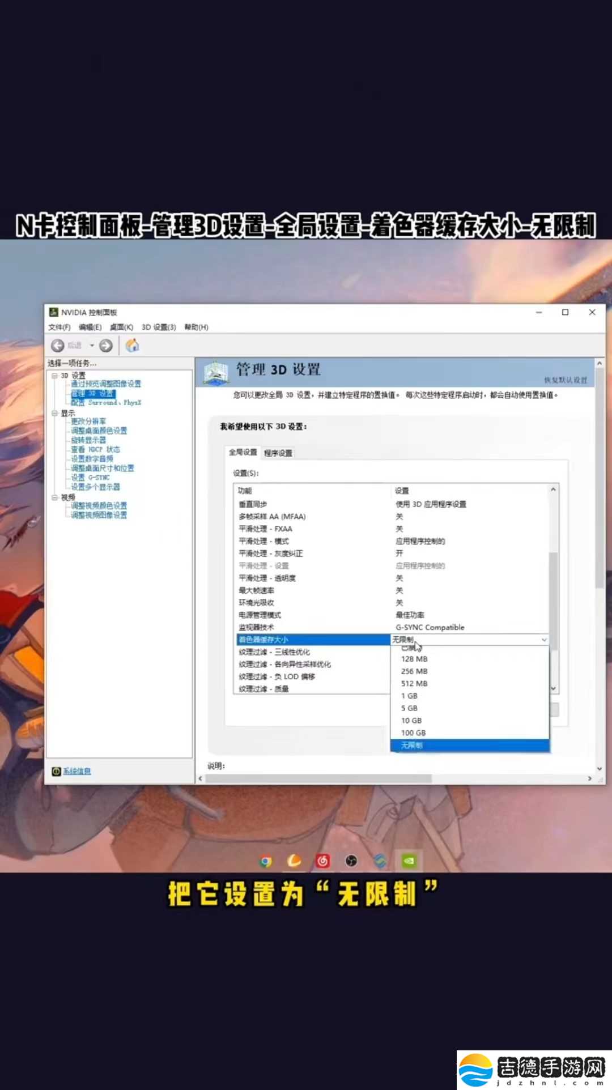The width and height of the screenshot is (612, 1090).
Task: Open the back history dropdown arrow
Action: click(92, 346)
